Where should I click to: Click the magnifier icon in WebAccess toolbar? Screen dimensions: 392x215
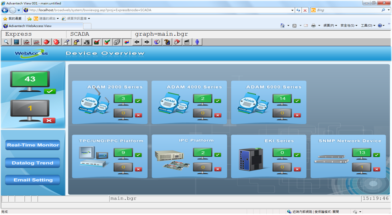click(x=7, y=42)
